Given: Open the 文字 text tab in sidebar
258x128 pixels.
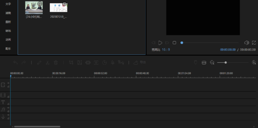Looking at the screenshot, I should tap(8, 4).
